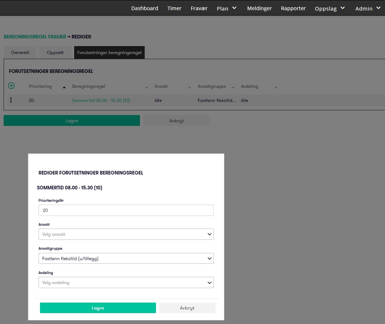Sort table by Prioritering column arrow

tap(64, 87)
